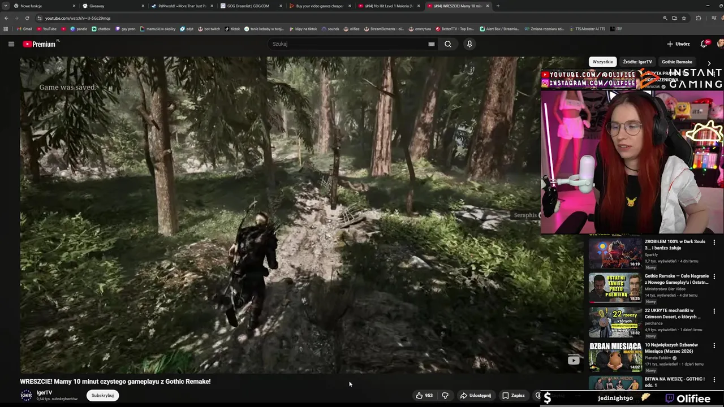This screenshot has width=724, height=407.
Task: Go to YouTube Premium home logo
Action: (x=40, y=44)
